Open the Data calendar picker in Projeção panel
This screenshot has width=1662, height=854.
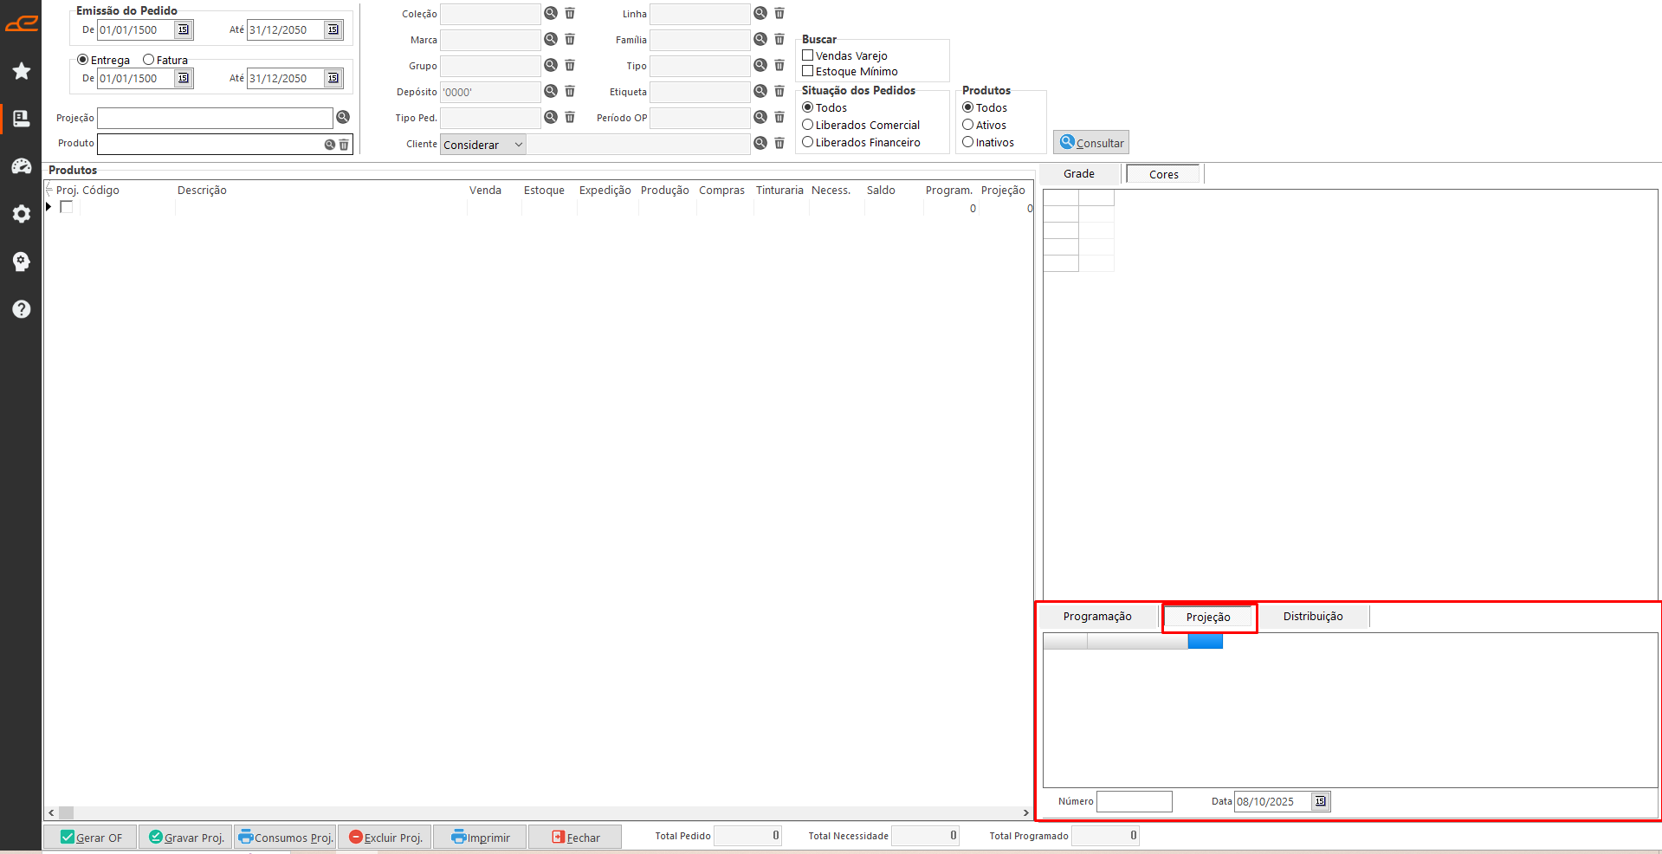click(x=1320, y=801)
